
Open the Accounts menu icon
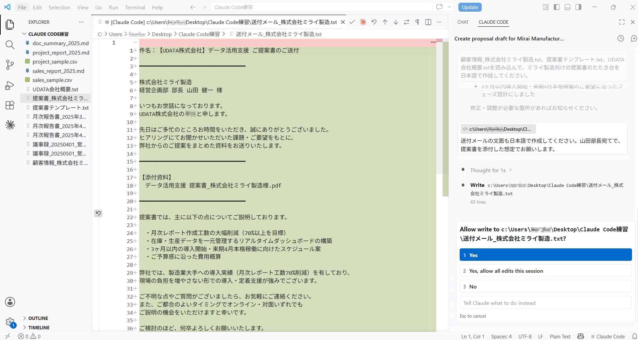(x=10, y=302)
